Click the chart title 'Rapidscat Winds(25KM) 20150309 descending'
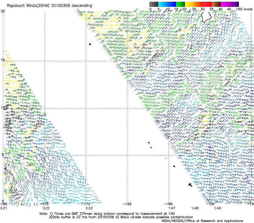 (x=49, y=6)
